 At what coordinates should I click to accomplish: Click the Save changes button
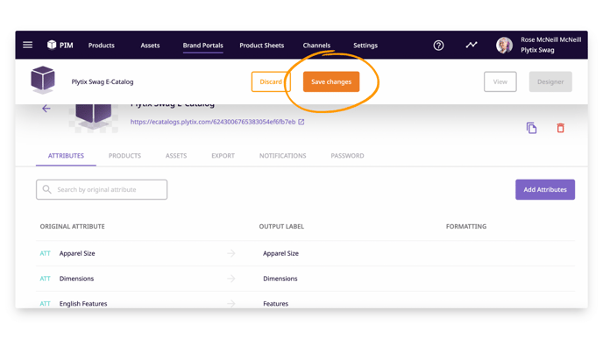(x=331, y=81)
